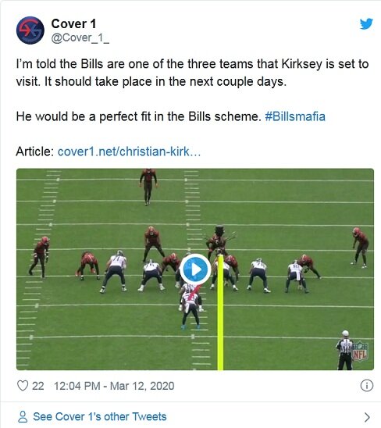Click the person icon beside other Tweets

(23, 417)
